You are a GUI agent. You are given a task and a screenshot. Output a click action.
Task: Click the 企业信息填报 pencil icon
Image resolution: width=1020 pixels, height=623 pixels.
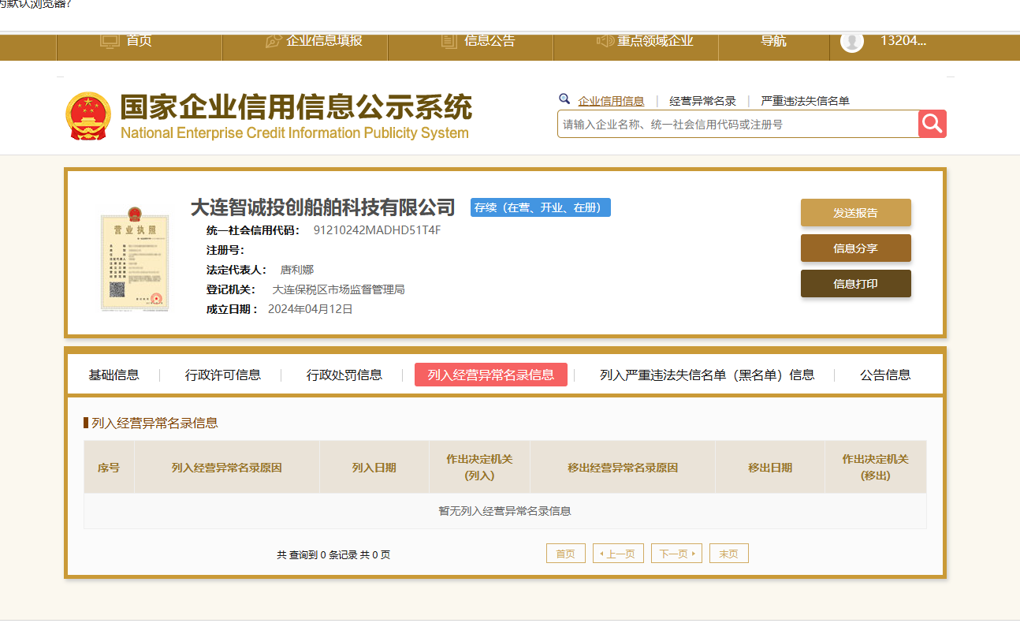pyautogui.click(x=274, y=41)
